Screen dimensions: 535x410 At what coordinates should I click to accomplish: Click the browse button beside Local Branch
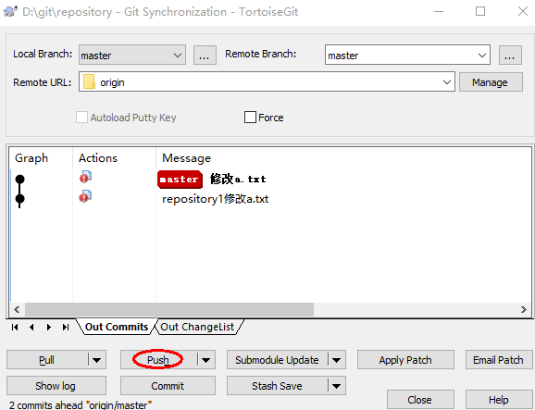pos(205,56)
